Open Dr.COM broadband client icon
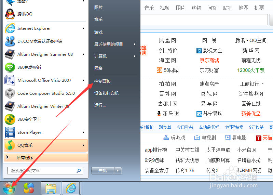273x195 pixels. tap(10, 41)
